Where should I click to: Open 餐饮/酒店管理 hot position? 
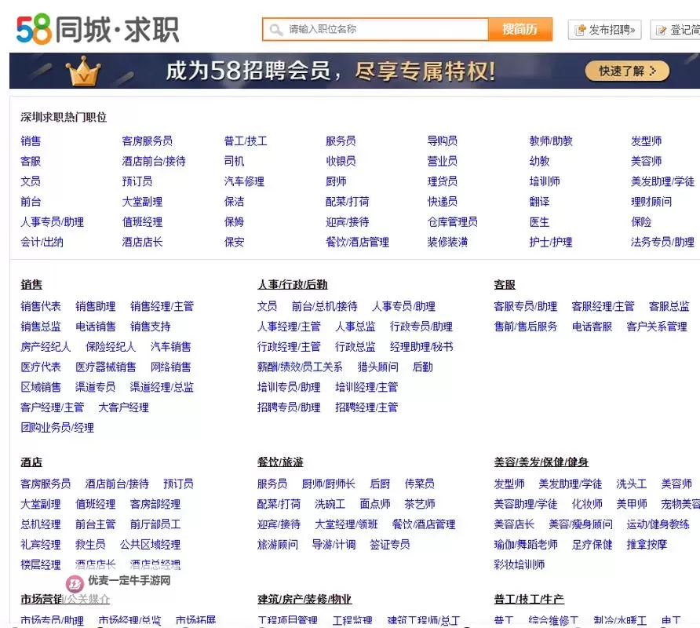(x=357, y=242)
